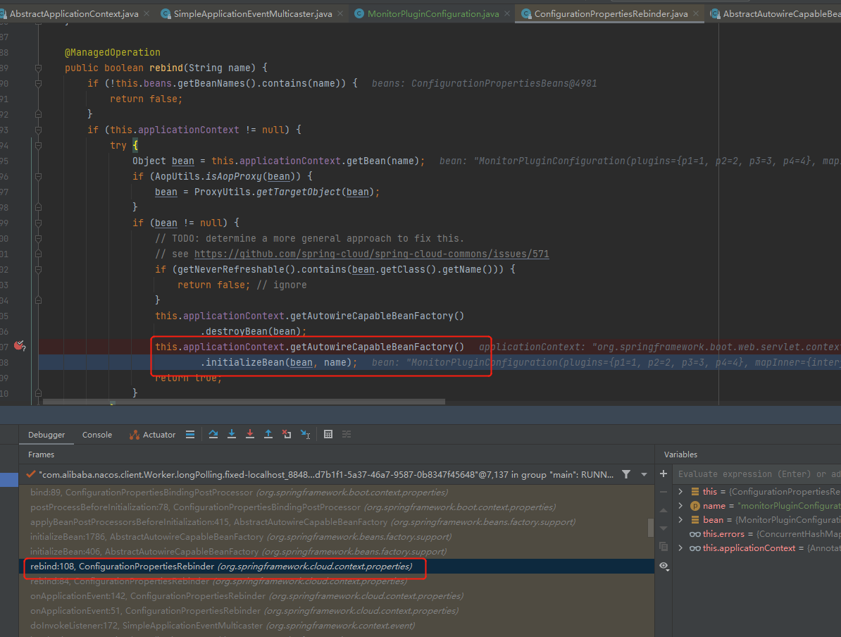Screen dimensions: 841x637
Task: Click the Step Into debugger icon
Action: click(232, 435)
